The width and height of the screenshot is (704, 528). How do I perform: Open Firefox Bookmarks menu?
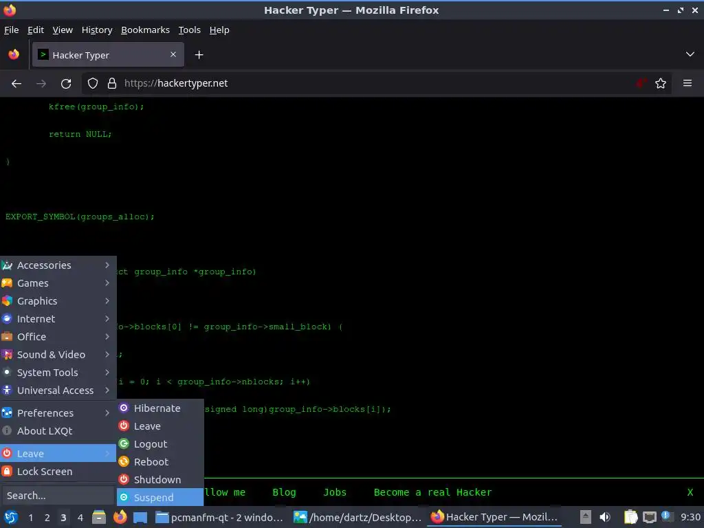click(146, 30)
